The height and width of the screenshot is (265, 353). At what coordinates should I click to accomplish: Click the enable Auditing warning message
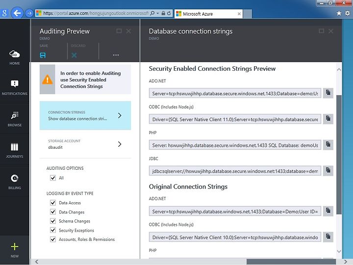(85, 79)
